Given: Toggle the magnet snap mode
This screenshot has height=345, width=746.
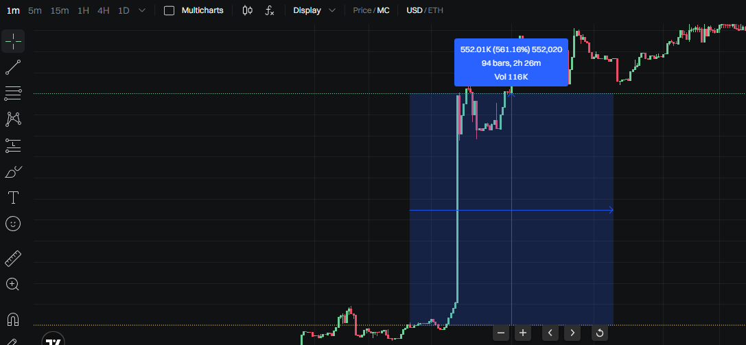Looking at the screenshot, I should pos(13,320).
